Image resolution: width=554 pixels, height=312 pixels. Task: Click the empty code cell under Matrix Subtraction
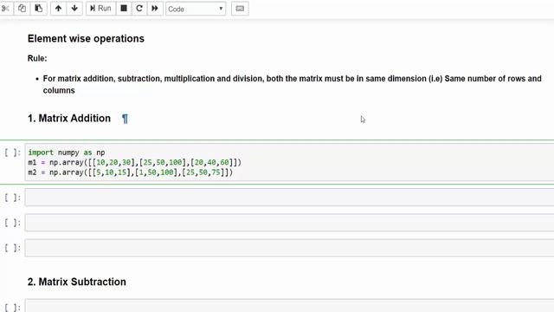(x=289, y=306)
